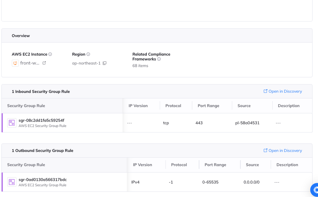318x197 pixels.
Task: Click the inbound rule security group icon
Action: pyautogui.click(x=12, y=123)
